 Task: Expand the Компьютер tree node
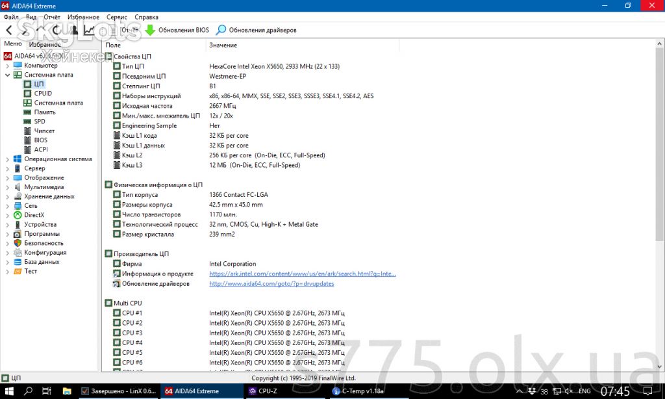click(x=7, y=66)
